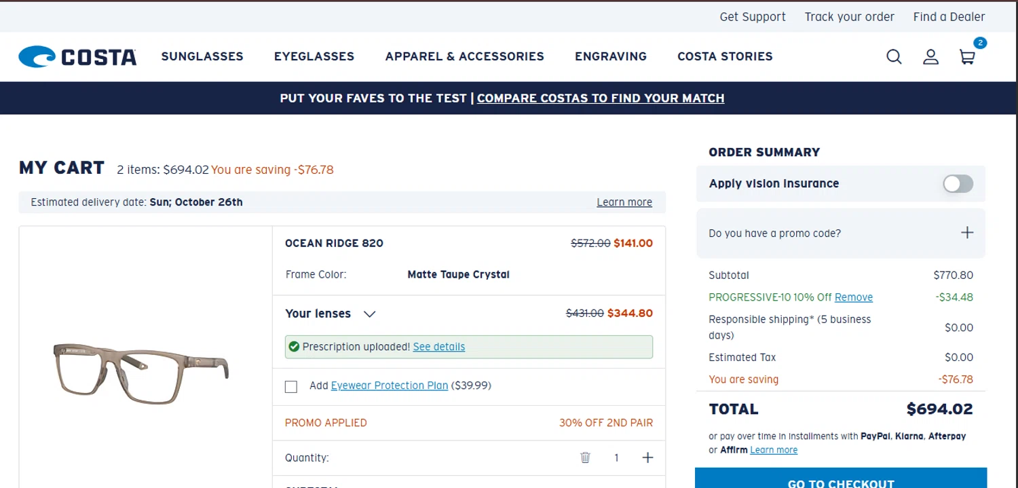Click the green prescription check icon
Screen dimensions: 1018x488
pyautogui.click(x=294, y=347)
